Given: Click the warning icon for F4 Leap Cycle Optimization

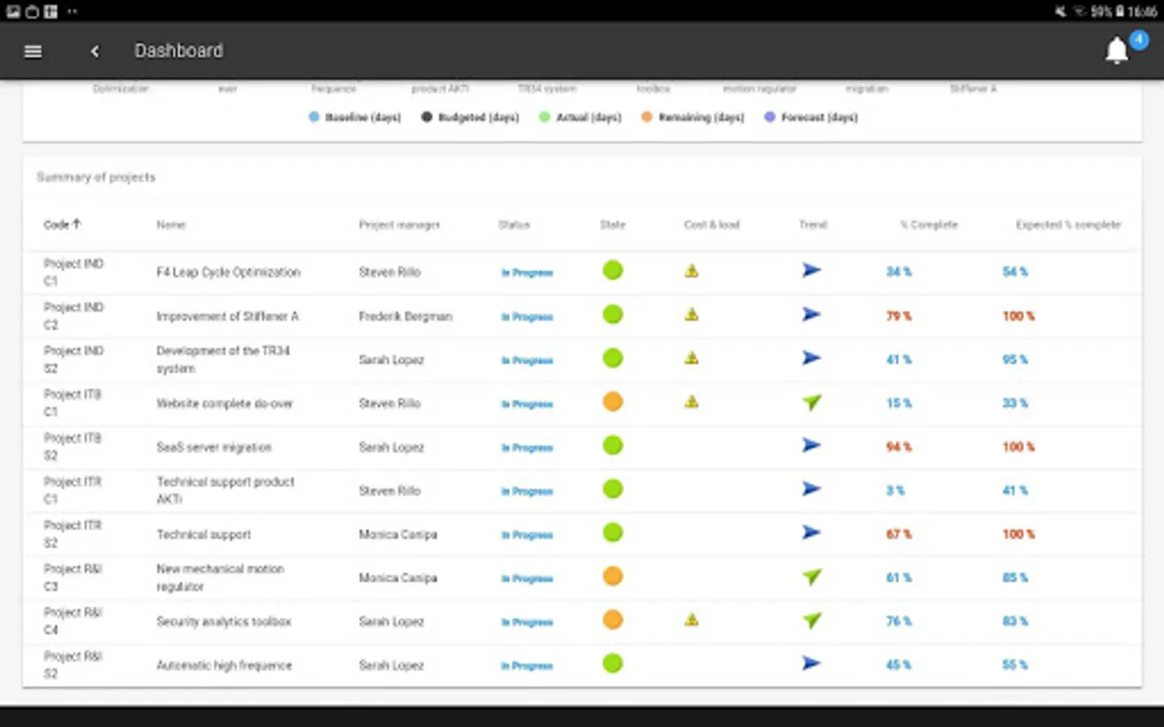Looking at the screenshot, I should (x=691, y=271).
